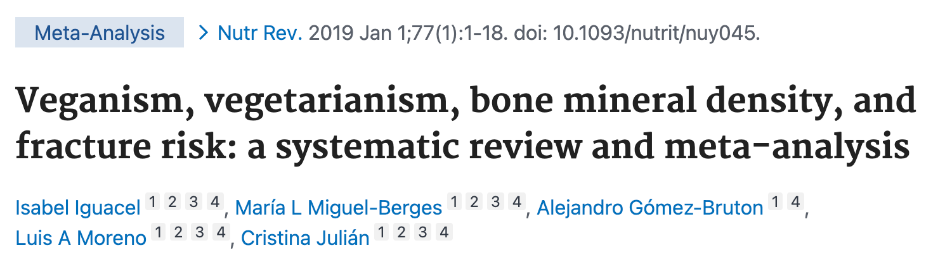
Task: Open author Alejandro Gómez-Bruton link
Action: [x=650, y=207]
